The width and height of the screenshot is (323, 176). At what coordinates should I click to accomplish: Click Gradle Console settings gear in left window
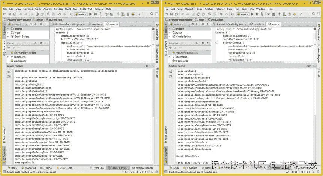click(x=147, y=66)
